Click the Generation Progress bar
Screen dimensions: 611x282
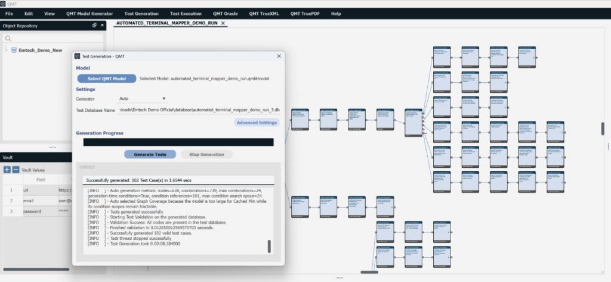pyautogui.click(x=178, y=142)
